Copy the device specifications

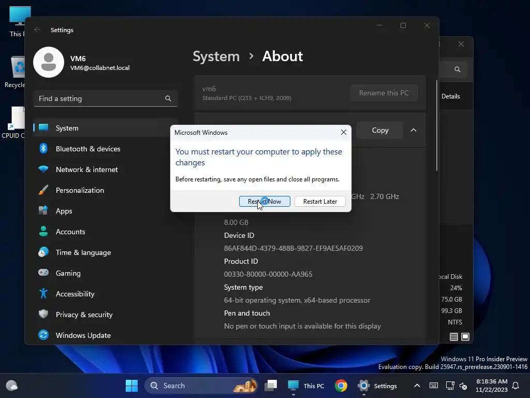380,130
